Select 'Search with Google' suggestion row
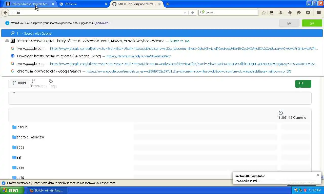 point(162,33)
